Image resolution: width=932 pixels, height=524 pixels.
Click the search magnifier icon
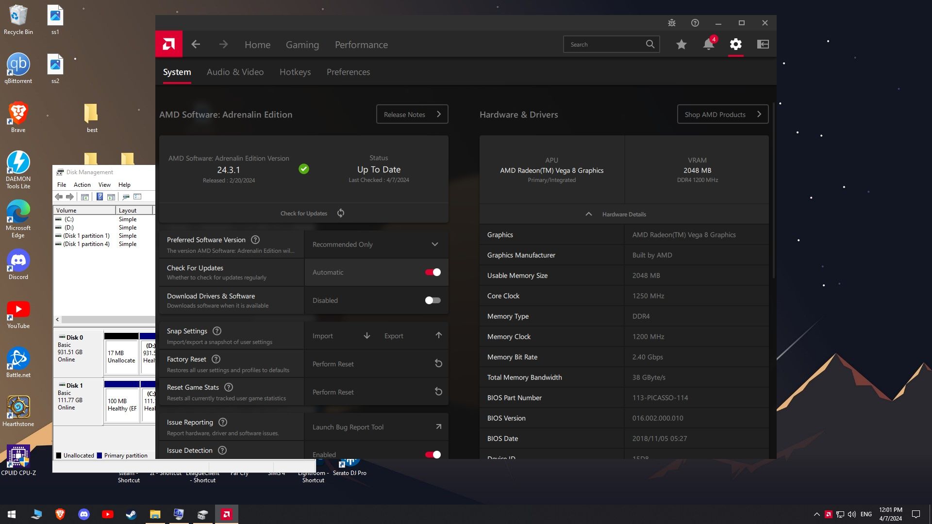650,44
